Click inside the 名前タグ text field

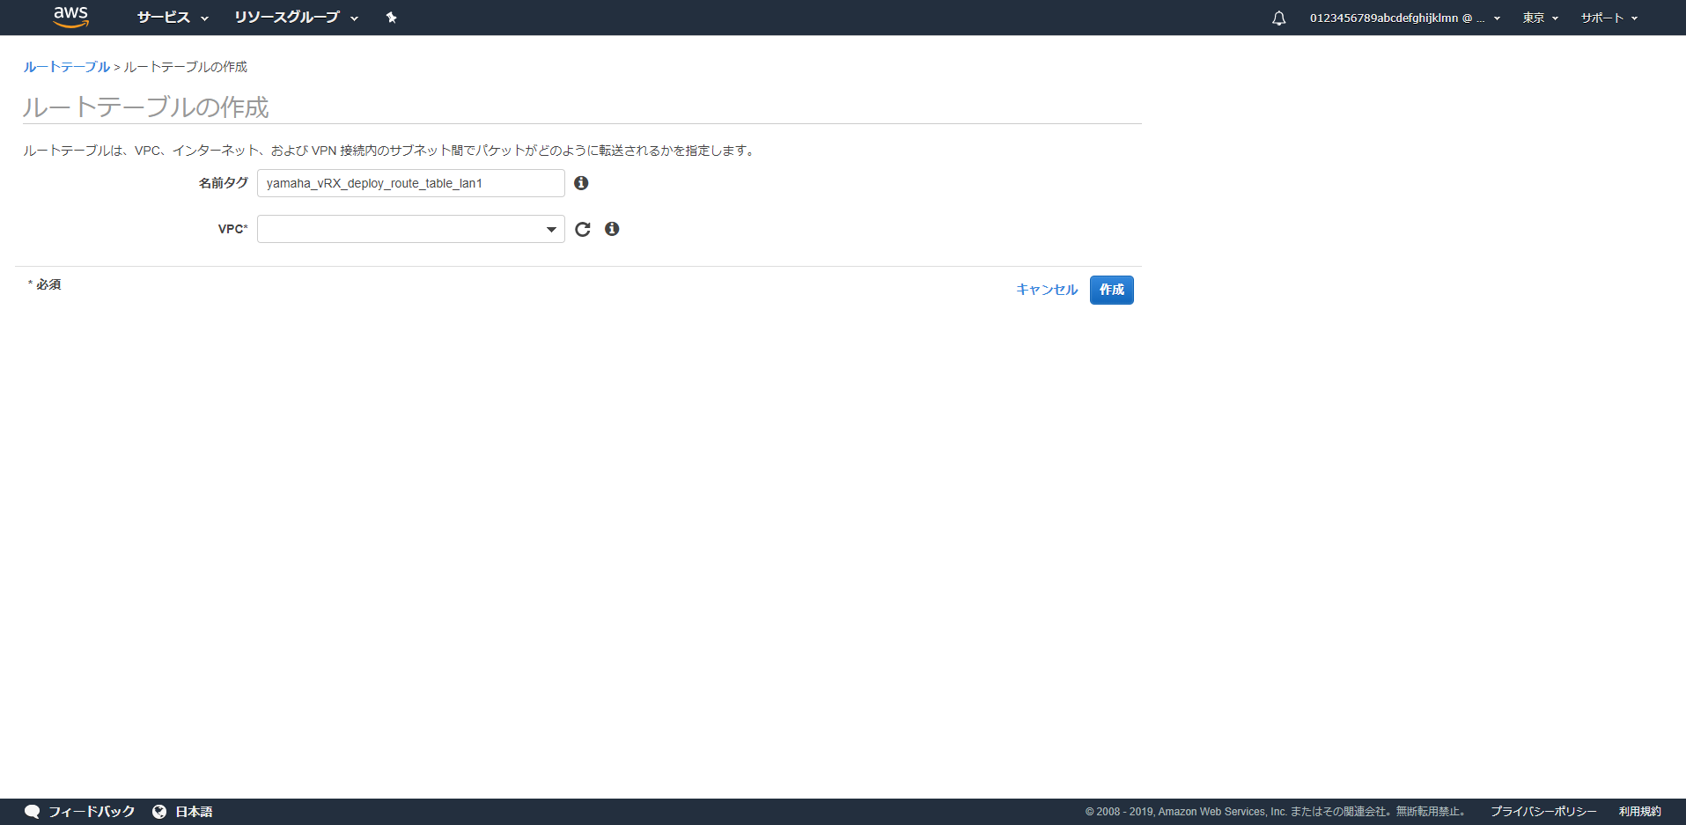[x=409, y=183]
